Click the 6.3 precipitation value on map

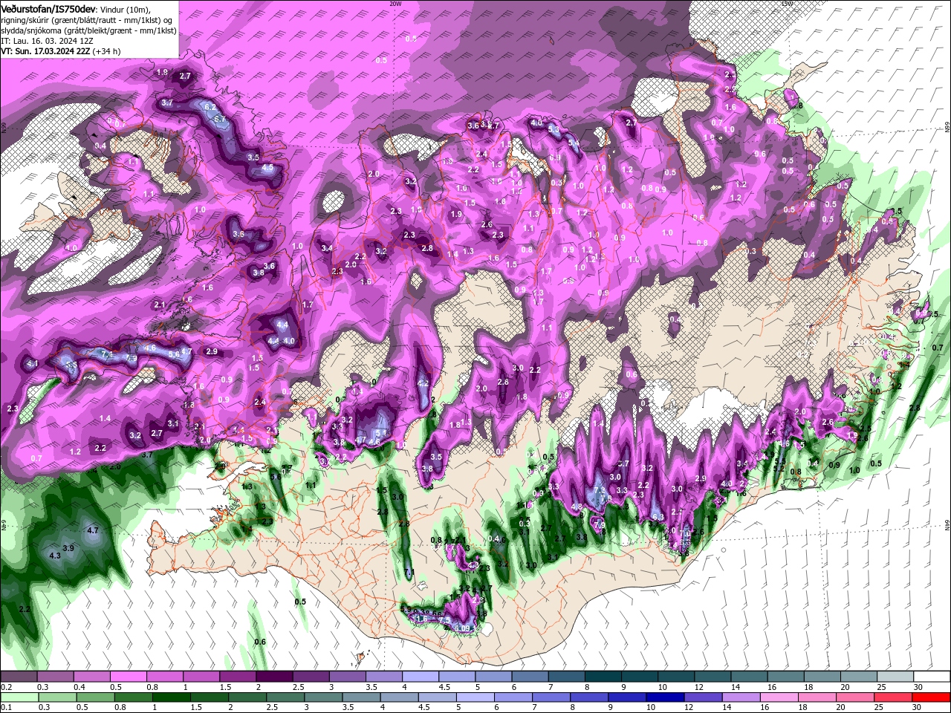658,517
